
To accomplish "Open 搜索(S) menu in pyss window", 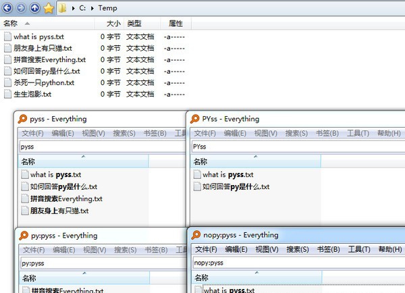I will (x=124, y=133).
